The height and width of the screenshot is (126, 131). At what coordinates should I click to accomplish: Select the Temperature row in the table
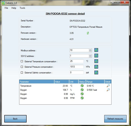(65, 86)
